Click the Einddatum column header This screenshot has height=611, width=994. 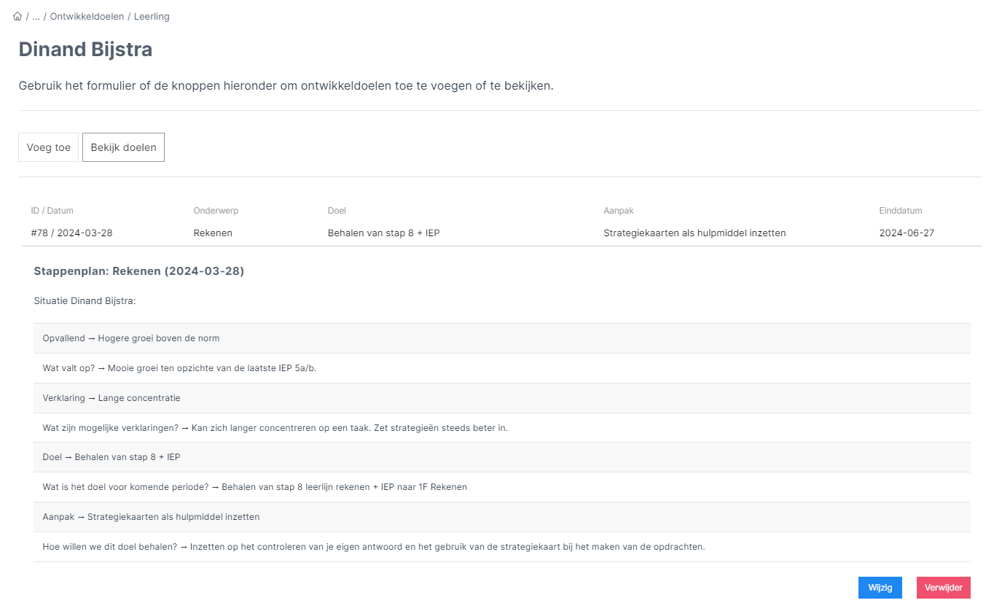tap(900, 211)
